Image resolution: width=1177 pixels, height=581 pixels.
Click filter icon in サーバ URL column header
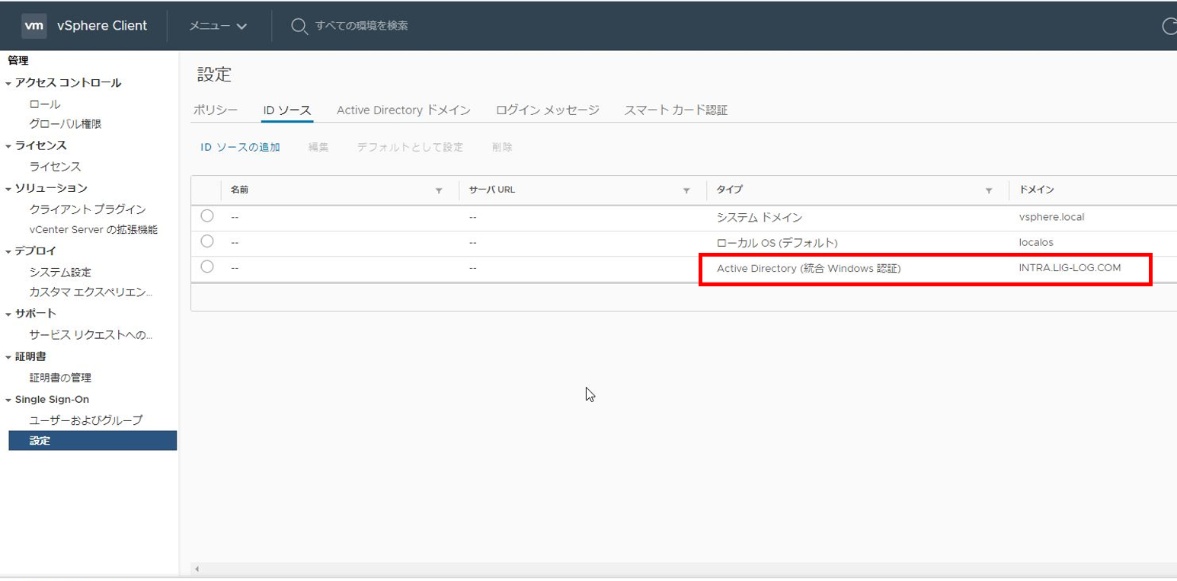pos(686,190)
